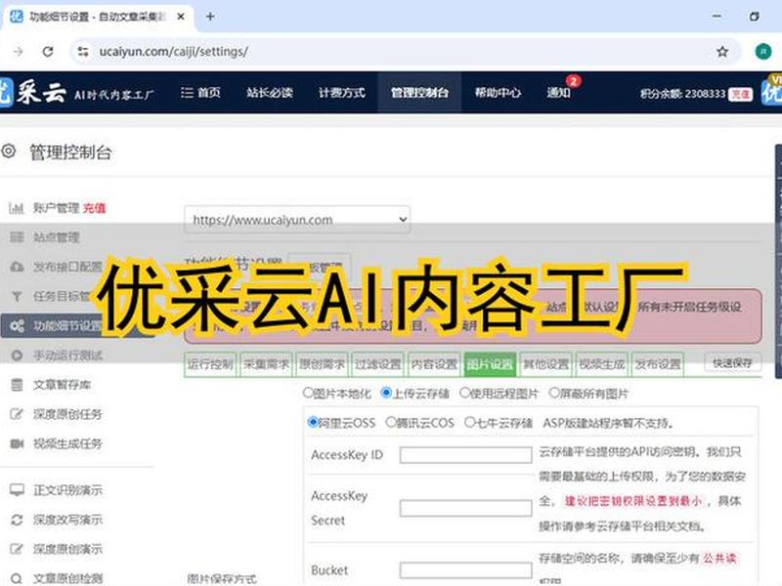Click the 文章原创检测 search icon
Screen dimensions: 782x586
click(x=17, y=578)
